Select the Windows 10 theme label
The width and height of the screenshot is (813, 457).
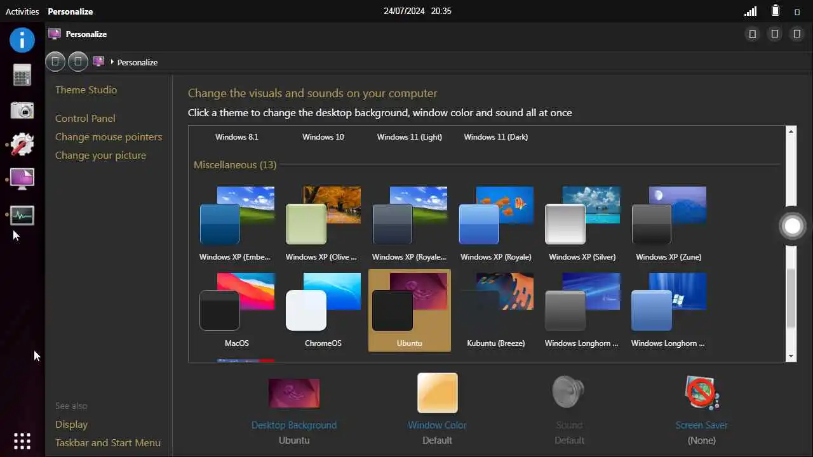click(323, 136)
